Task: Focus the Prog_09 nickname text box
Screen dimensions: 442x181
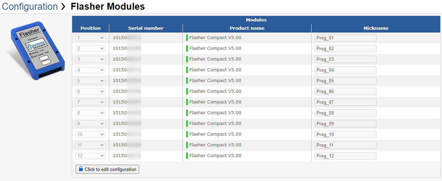Action: coord(345,124)
